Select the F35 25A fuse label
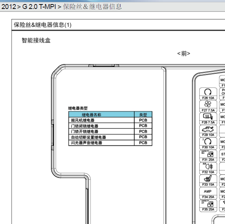The image size is (225, 224). click(x=208, y=209)
